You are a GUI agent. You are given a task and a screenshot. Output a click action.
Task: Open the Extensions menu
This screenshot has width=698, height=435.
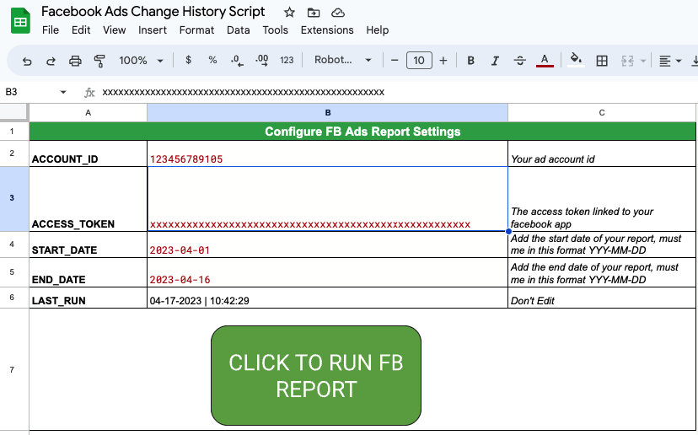tap(327, 30)
